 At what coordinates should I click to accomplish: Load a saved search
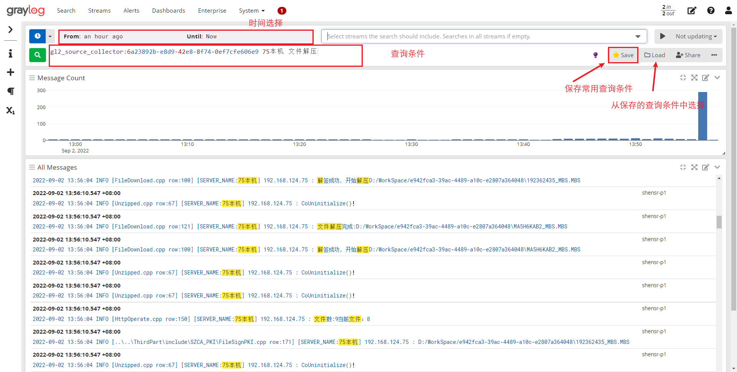coord(654,55)
